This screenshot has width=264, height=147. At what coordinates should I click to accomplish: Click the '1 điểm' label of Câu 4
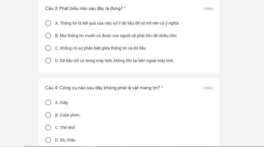(x=208, y=88)
